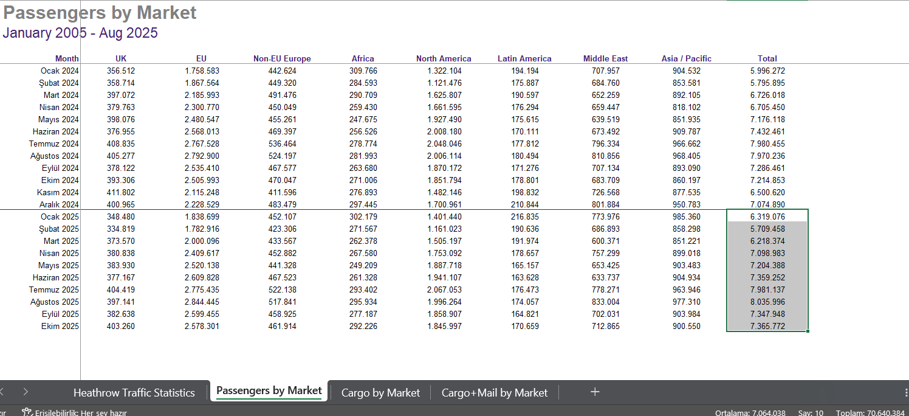Select the Month header cell
909x416 pixels.
67,59
